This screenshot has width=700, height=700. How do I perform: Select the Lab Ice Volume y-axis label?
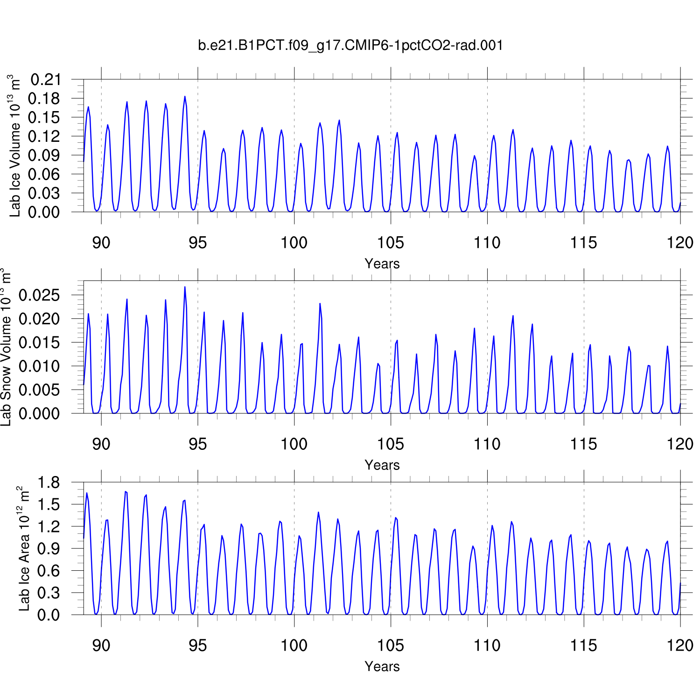click(15, 146)
